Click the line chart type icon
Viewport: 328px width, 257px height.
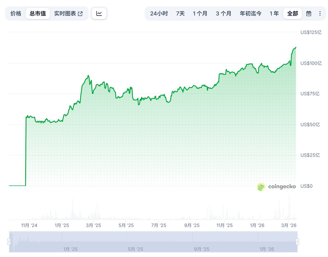tap(99, 13)
